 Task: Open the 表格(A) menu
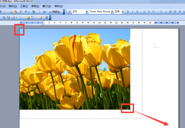35,6
